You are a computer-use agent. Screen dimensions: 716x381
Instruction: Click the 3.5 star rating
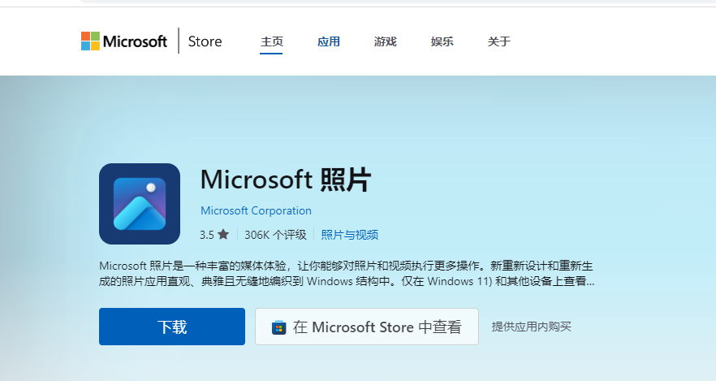coord(214,235)
